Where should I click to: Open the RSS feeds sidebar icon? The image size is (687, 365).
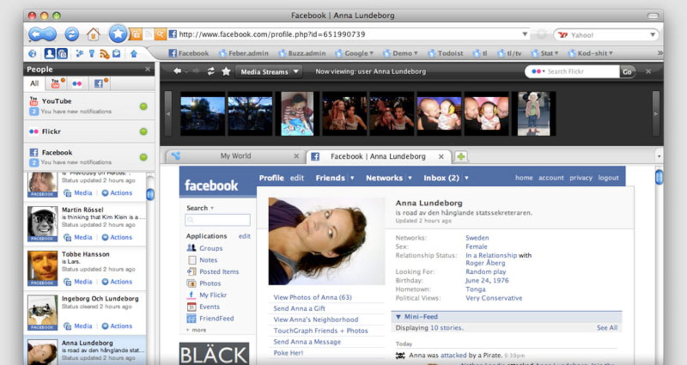tap(104, 54)
